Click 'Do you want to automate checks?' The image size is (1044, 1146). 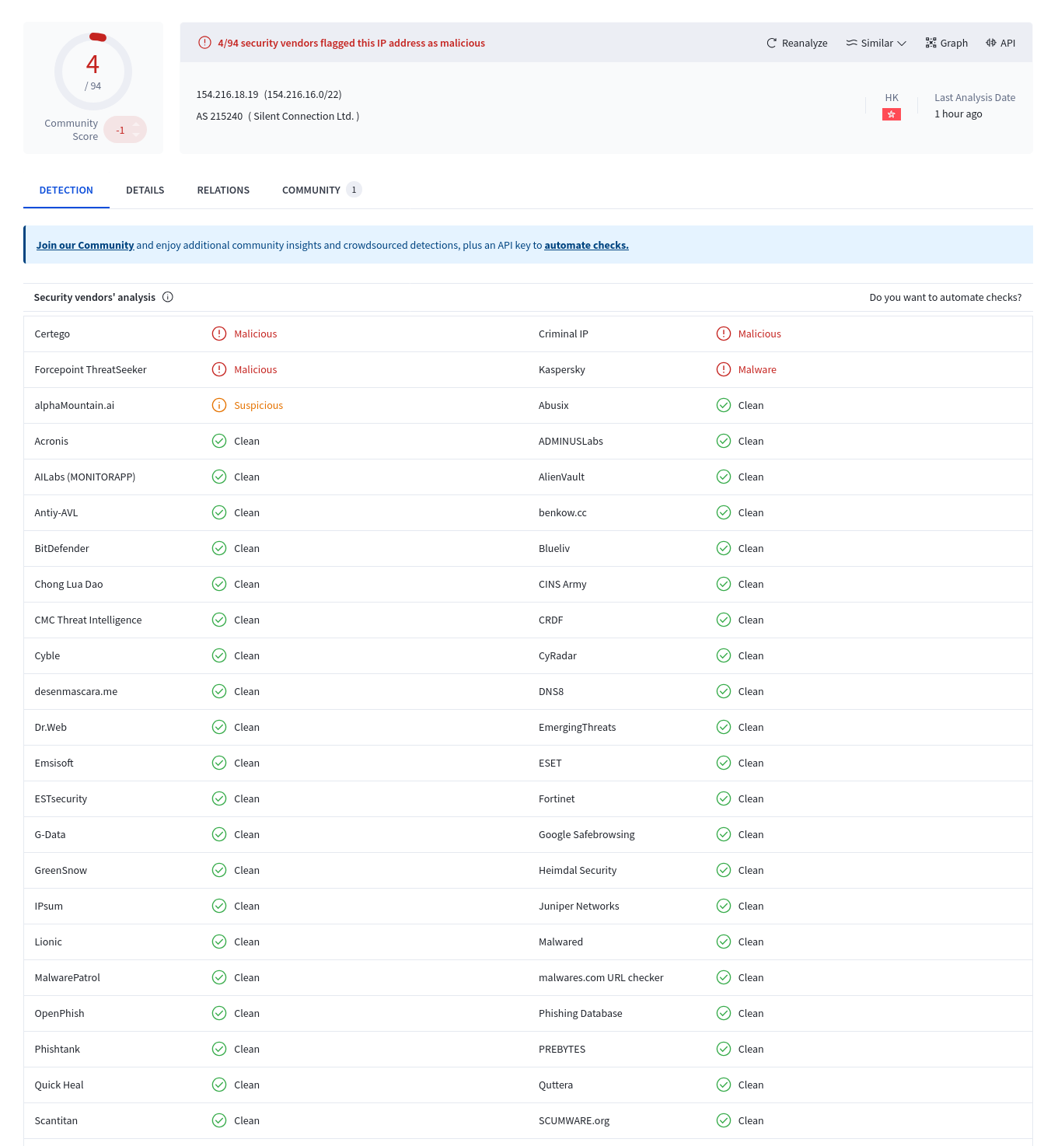945,297
